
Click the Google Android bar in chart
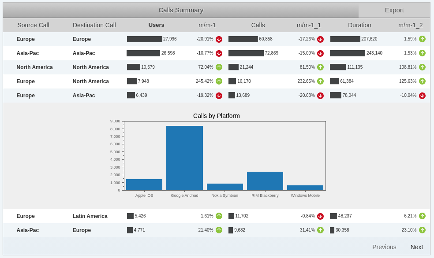(184, 158)
